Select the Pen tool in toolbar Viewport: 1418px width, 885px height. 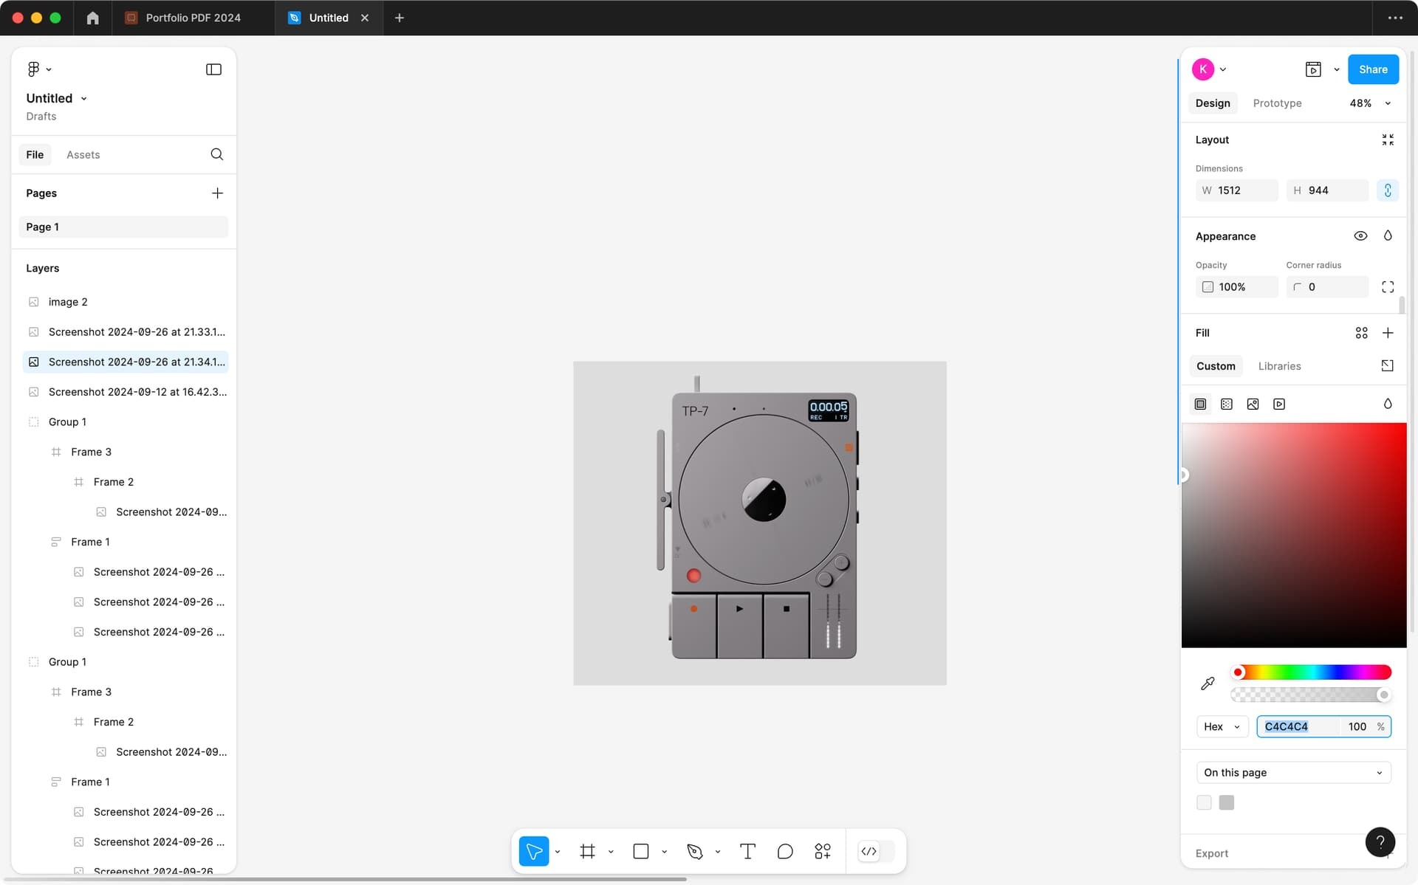pyautogui.click(x=694, y=851)
